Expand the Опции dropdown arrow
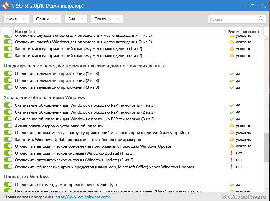Image resolution: width=270 pixels, height=201 pixels. [56, 19]
